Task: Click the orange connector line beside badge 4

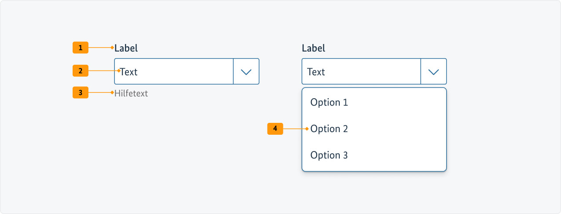Action: [x=294, y=129]
